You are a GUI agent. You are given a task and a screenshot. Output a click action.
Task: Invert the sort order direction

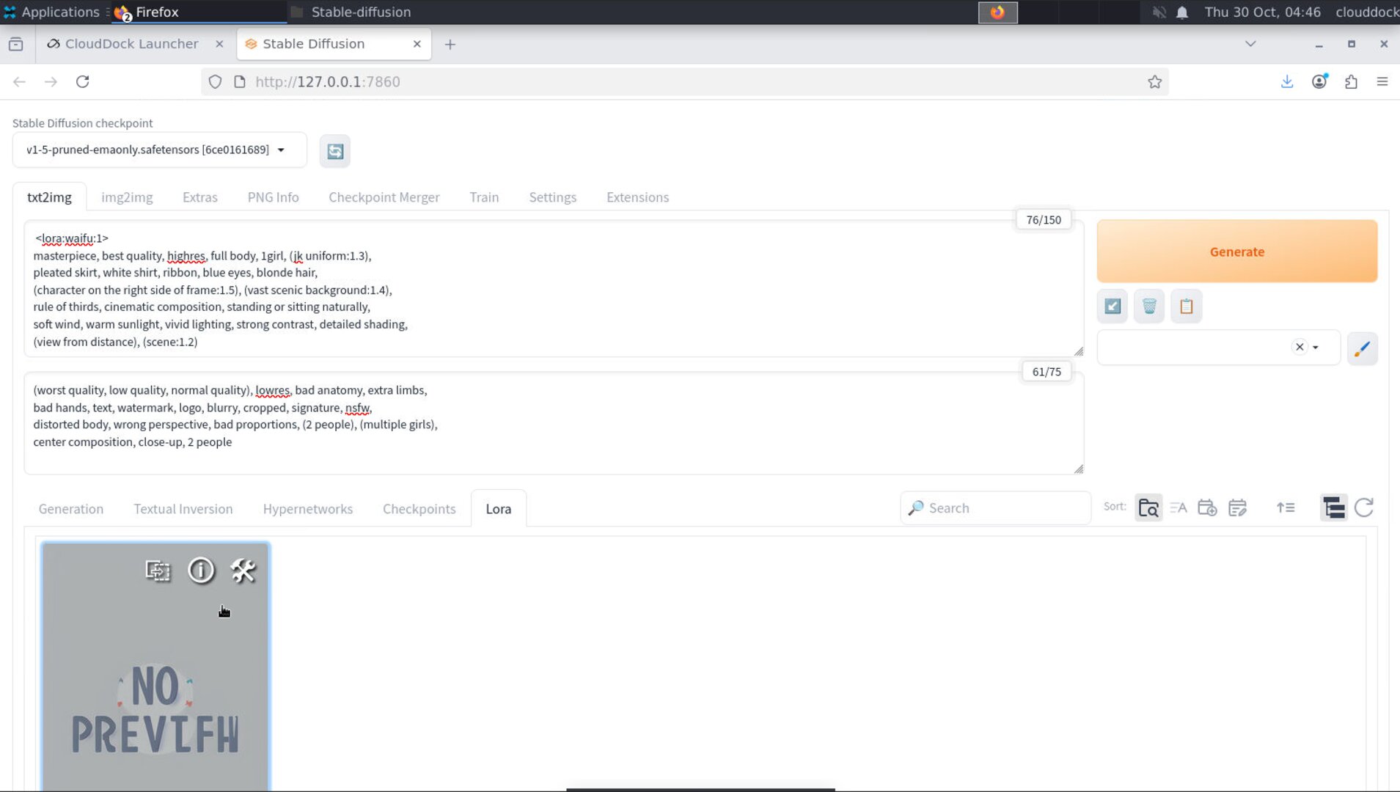tap(1286, 507)
